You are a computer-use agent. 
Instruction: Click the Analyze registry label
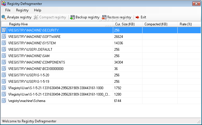[19, 17]
